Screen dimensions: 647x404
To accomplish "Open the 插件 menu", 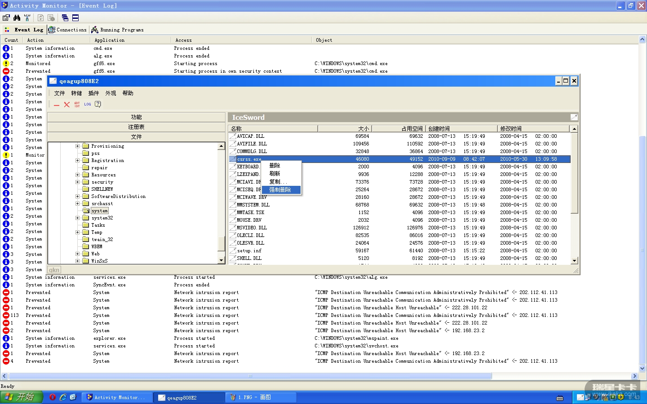I will [93, 93].
